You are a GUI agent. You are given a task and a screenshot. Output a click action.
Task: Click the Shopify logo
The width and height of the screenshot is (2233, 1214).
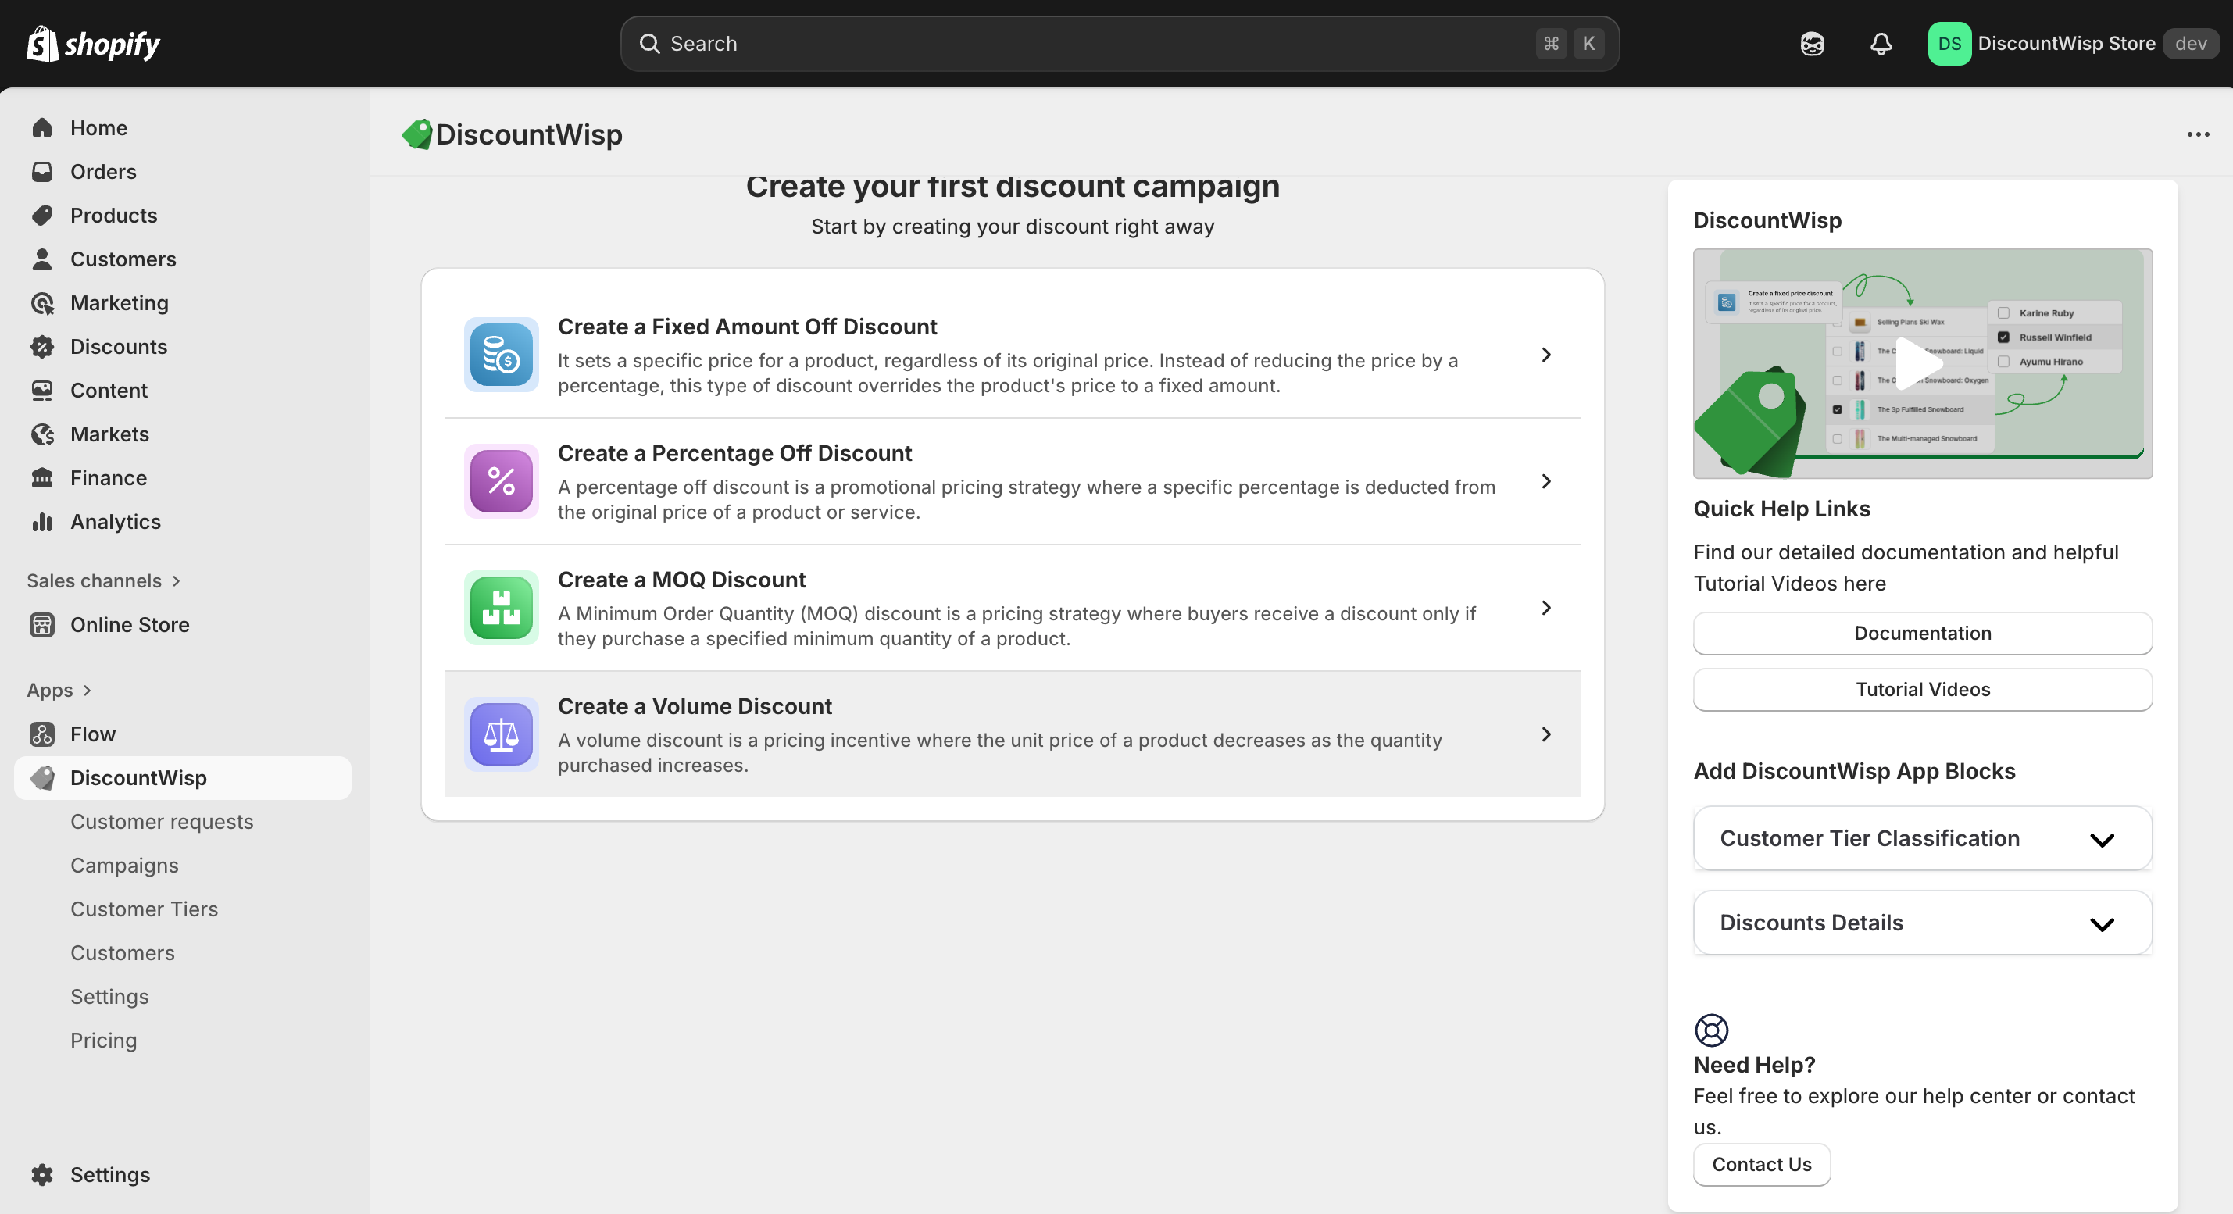pos(94,43)
